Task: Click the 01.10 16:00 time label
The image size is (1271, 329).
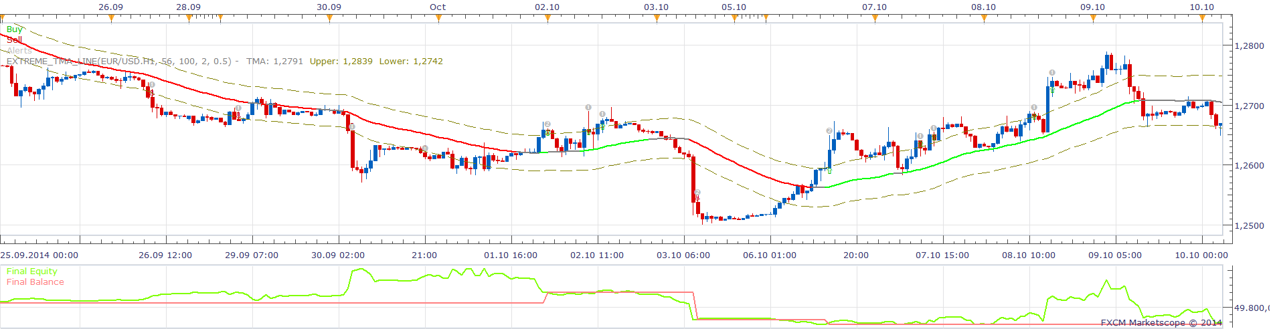Action: click(x=511, y=255)
